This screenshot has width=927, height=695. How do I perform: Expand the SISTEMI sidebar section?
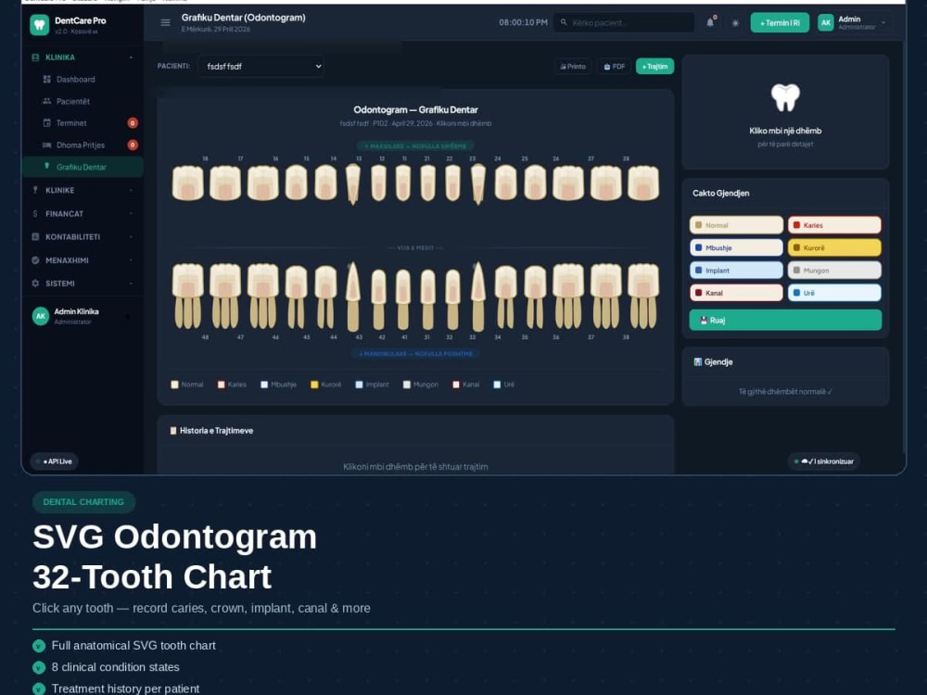point(83,283)
